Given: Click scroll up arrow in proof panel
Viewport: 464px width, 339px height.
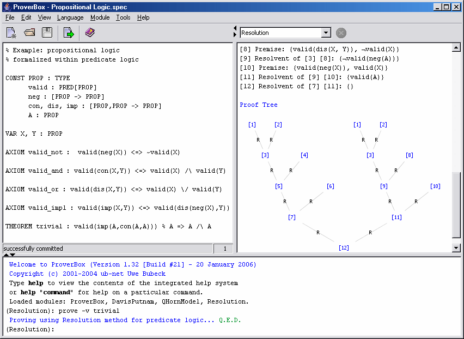Looking at the screenshot, I should point(456,47).
